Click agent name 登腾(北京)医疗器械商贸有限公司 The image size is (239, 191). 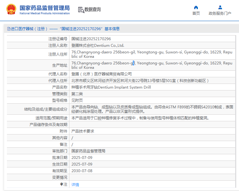click(x=101, y=74)
